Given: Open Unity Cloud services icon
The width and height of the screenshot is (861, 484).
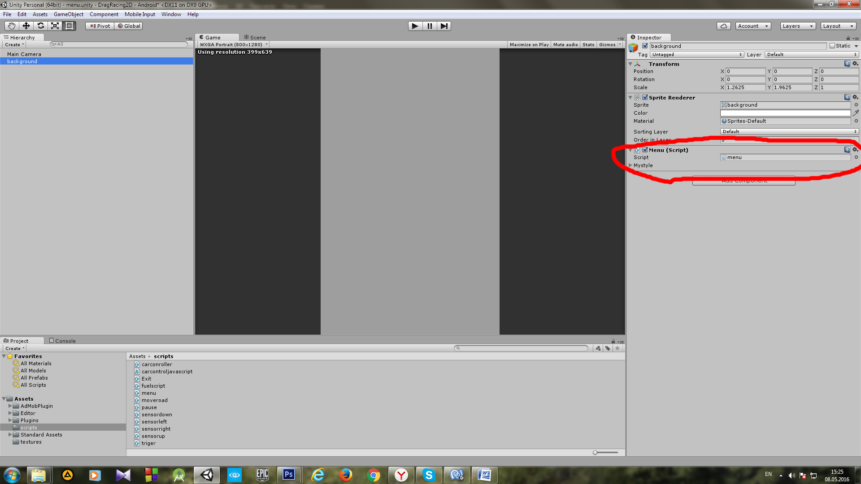Looking at the screenshot, I should tap(723, 26).
